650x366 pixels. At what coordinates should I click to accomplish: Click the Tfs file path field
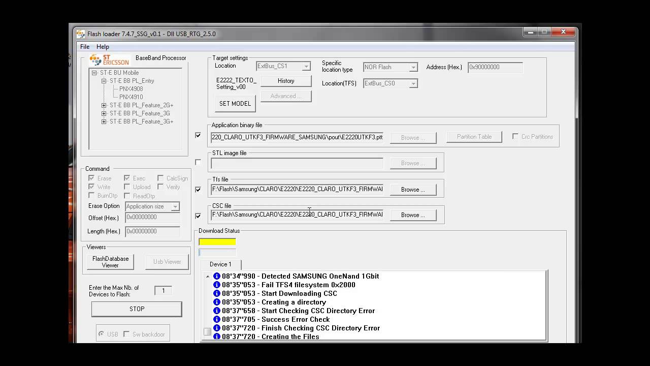(x=297, y=189)
